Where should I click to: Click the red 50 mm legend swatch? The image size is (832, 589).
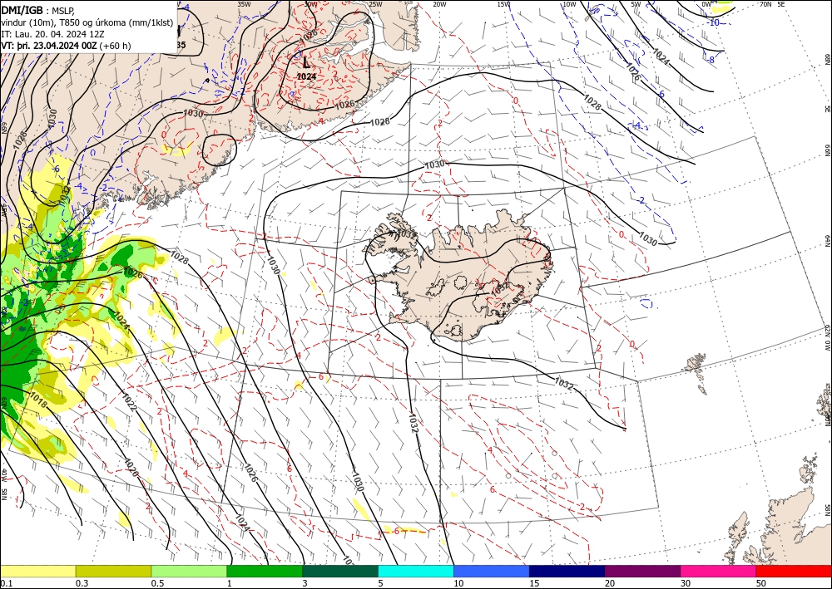pos(794,571)
